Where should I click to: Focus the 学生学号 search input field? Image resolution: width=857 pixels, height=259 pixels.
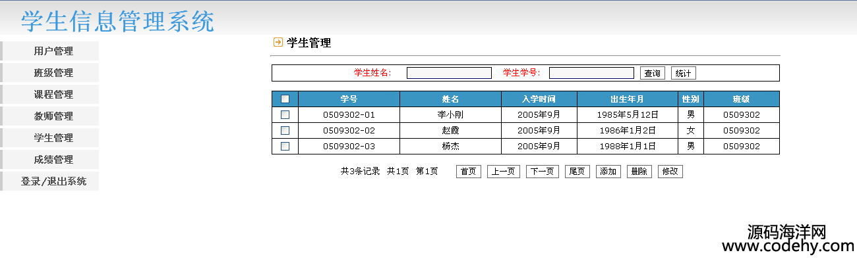click(x=591, y=73)
